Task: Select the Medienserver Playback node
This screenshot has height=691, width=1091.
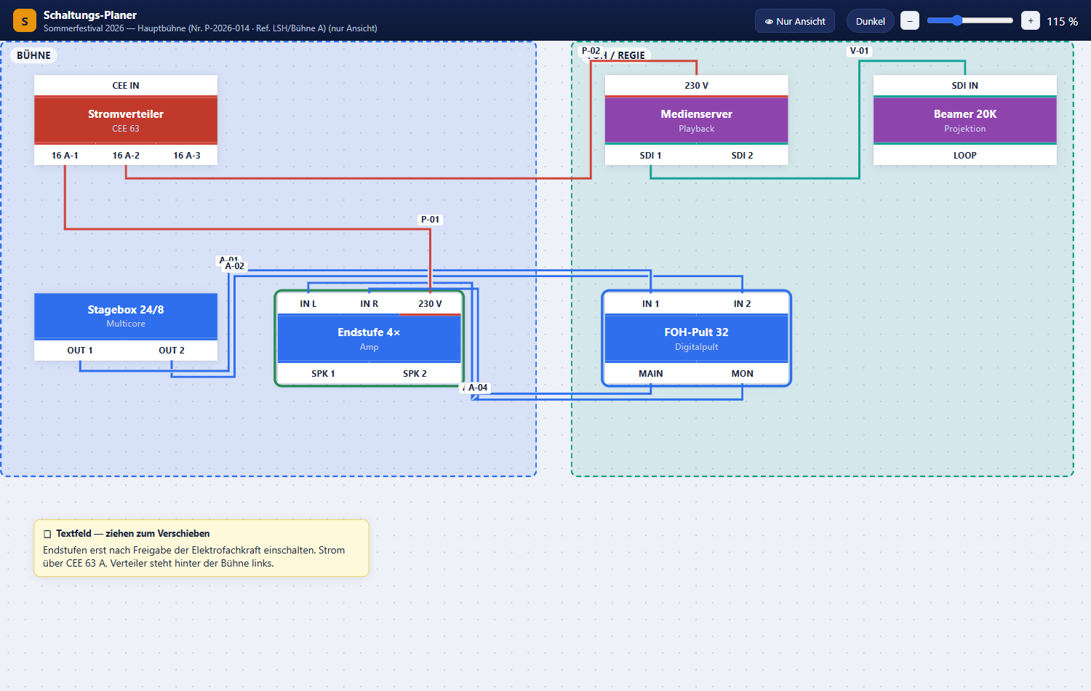Action: pyautogui.click(x=697, y=120)
